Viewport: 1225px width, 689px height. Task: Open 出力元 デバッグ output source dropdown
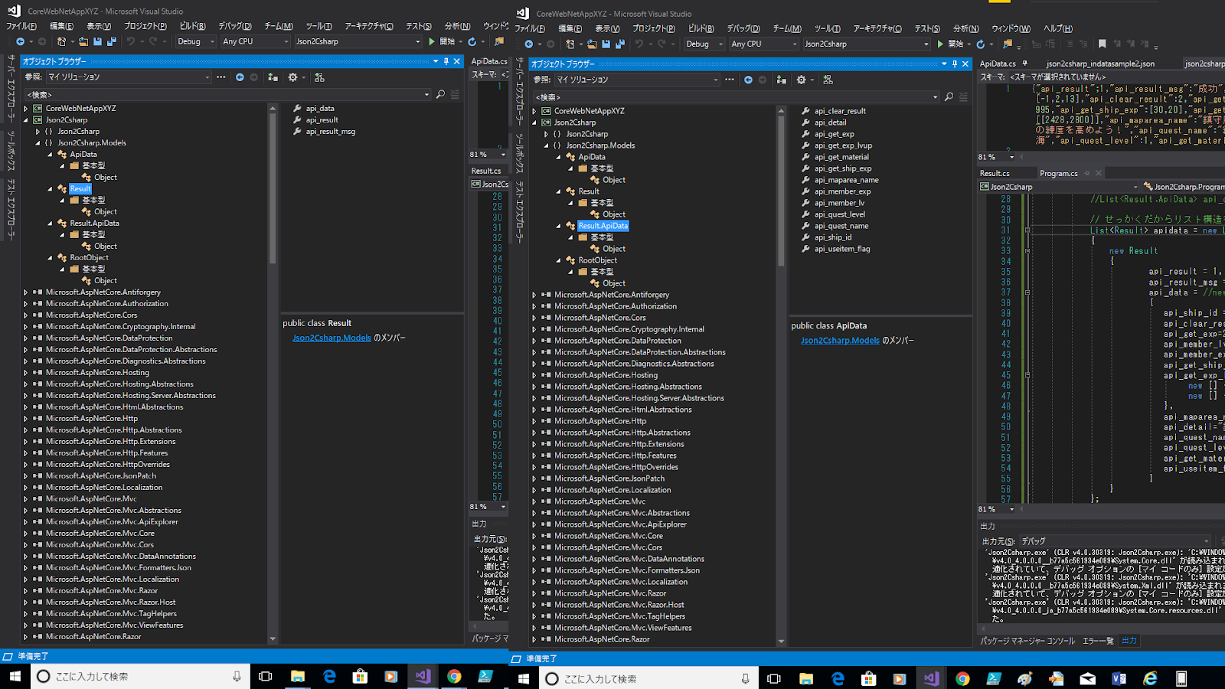click(x=1114, y=540)
